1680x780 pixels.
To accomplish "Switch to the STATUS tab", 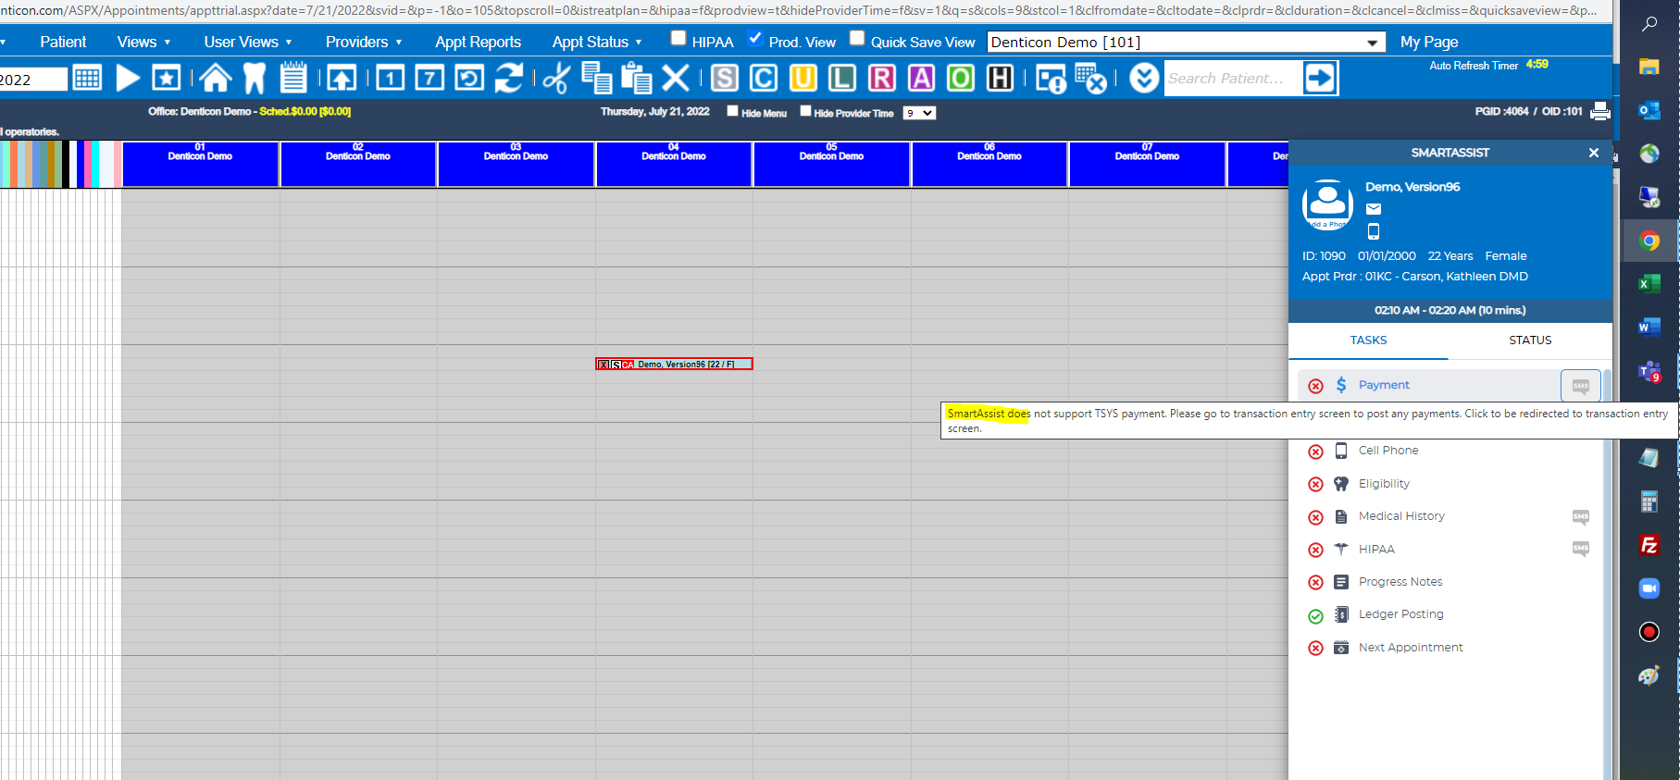I will (x=1530, y=340).
